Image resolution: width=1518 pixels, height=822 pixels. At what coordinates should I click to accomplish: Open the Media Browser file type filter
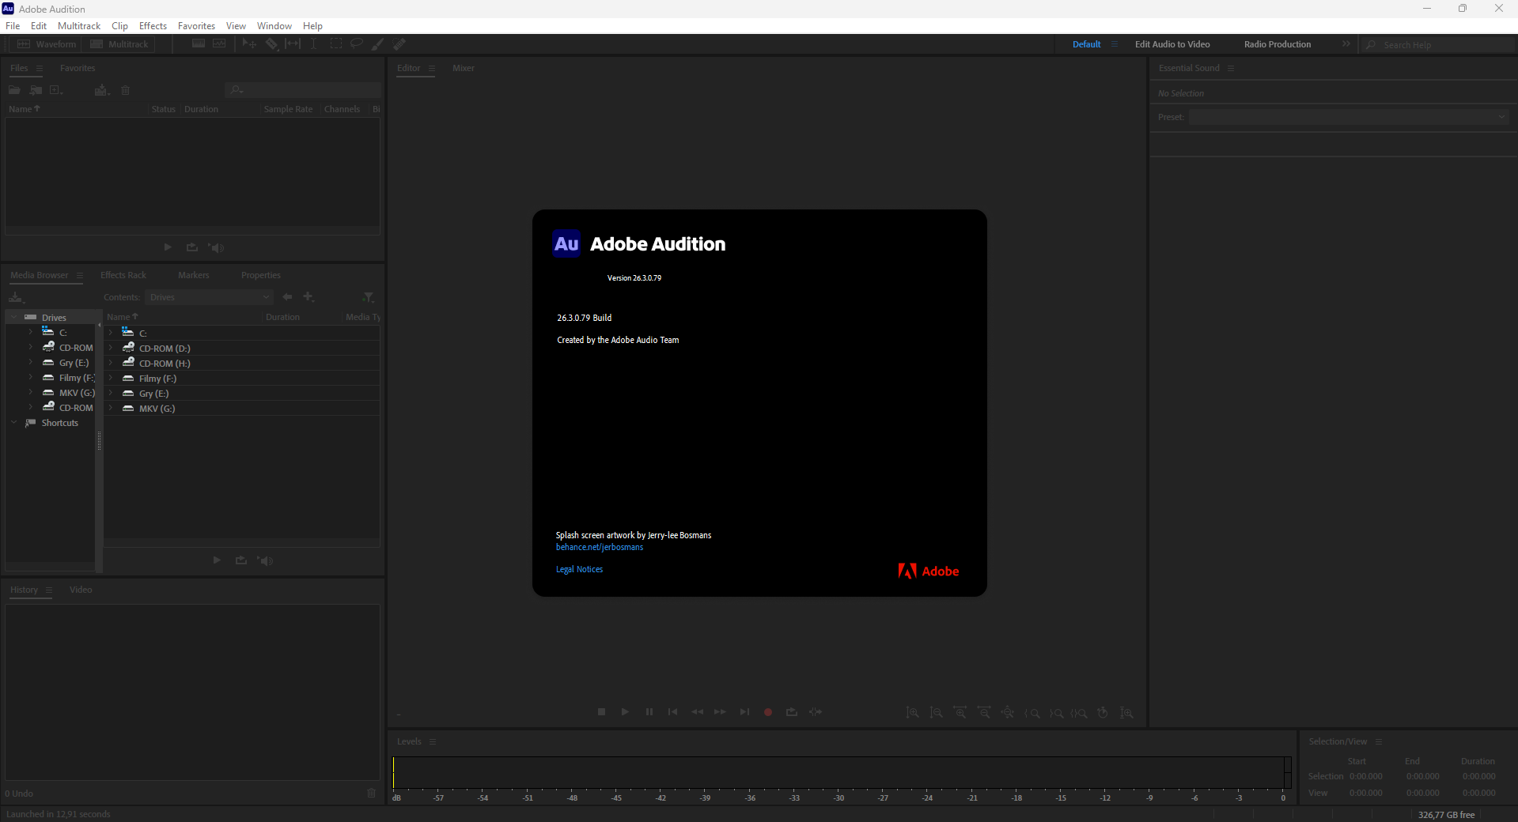(369, 297)
